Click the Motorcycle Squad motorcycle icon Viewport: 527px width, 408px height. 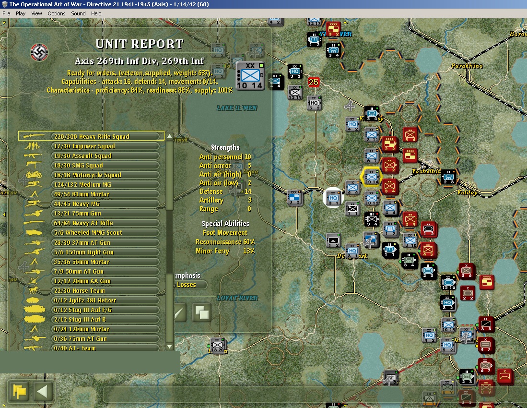click(x=34, y=175)
